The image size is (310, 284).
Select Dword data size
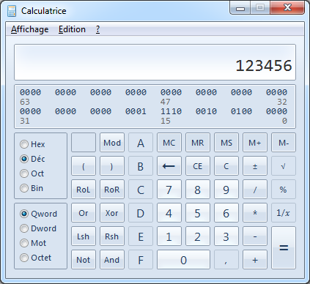[x=38, y=228]
